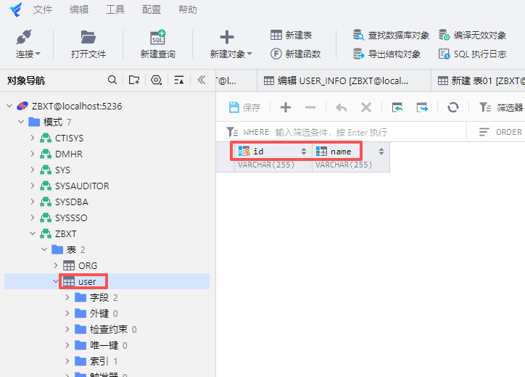Expand the CTISYS schema
Screen dimensions: 525x377
(x=33, y=138)
